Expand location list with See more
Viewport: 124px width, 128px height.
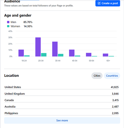pyautogui.click(x=62, y=120)
